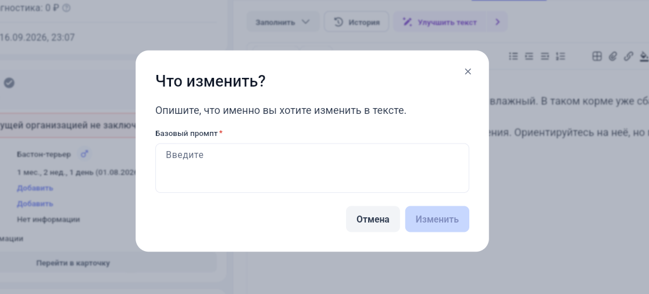Click 'Улучшить текст' button behind dialog
This screenshot has width=649, height=294.
440,22
